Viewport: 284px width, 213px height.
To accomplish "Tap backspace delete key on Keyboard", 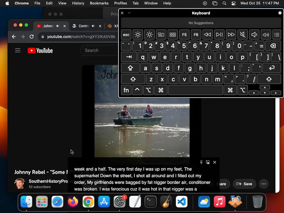I will [x=273, y=46].
